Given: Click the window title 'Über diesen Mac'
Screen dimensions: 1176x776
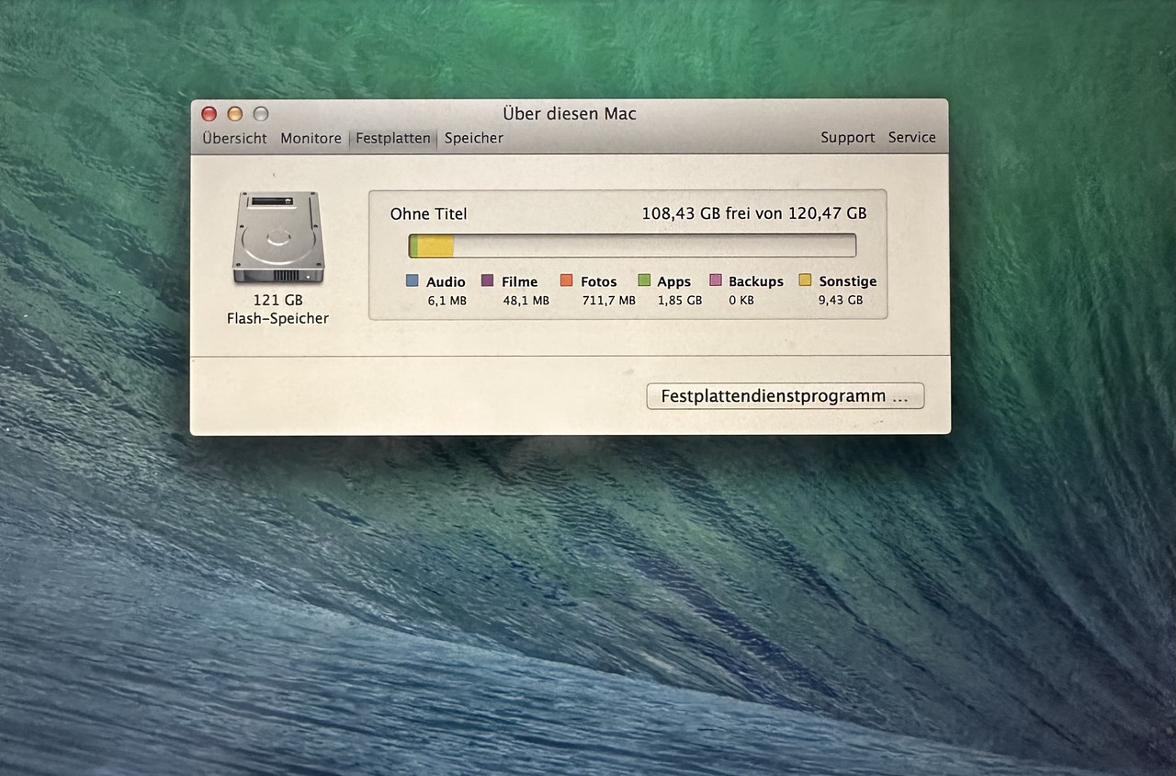Looking at the screenshot, I should click(570, 114).
